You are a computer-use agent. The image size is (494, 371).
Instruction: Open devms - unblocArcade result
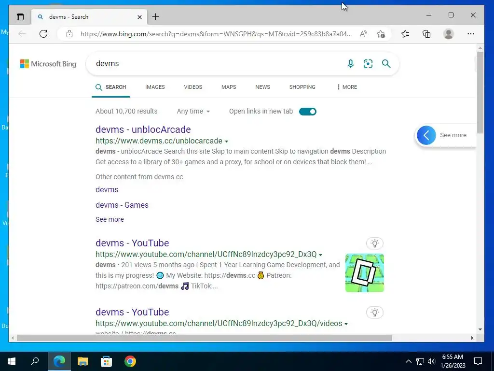pos(143,129)
